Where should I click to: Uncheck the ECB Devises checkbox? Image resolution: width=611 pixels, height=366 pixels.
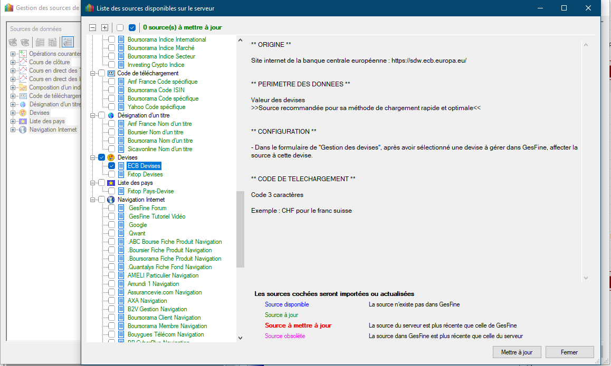pyautogui.click(x=111, y=166)
